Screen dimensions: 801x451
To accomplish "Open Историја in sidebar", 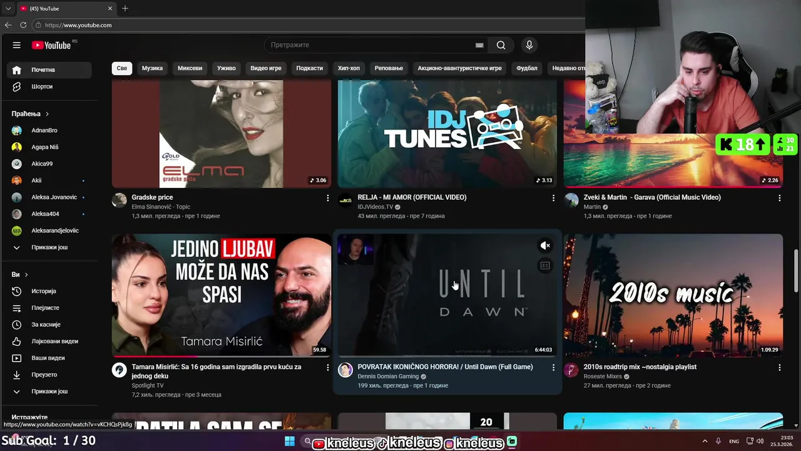I will coord(50,291).
